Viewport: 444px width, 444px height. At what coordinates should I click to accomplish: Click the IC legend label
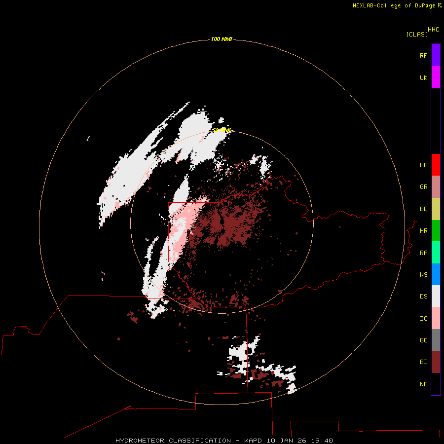coord(423,319)
